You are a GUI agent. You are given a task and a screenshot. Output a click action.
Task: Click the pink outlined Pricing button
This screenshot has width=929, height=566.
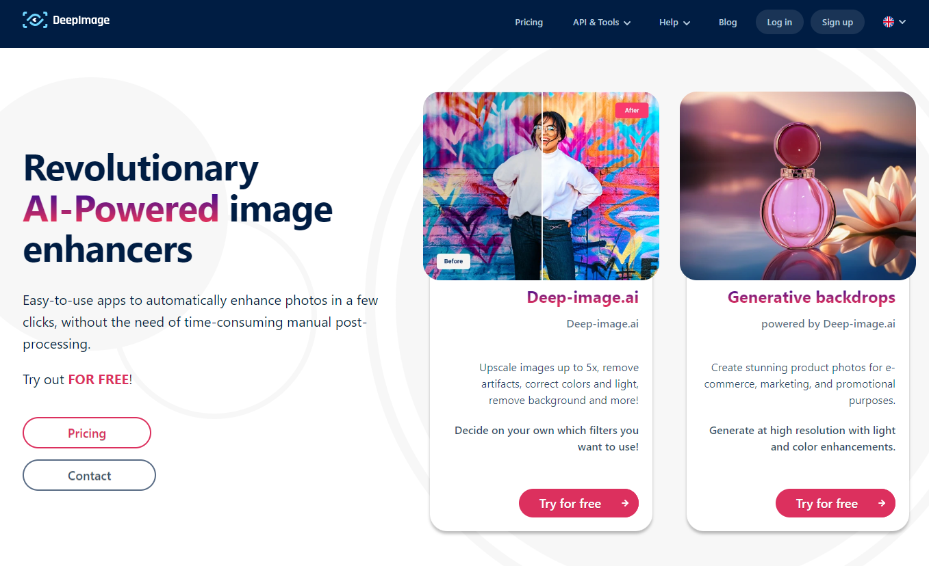[x=87, y=433]
